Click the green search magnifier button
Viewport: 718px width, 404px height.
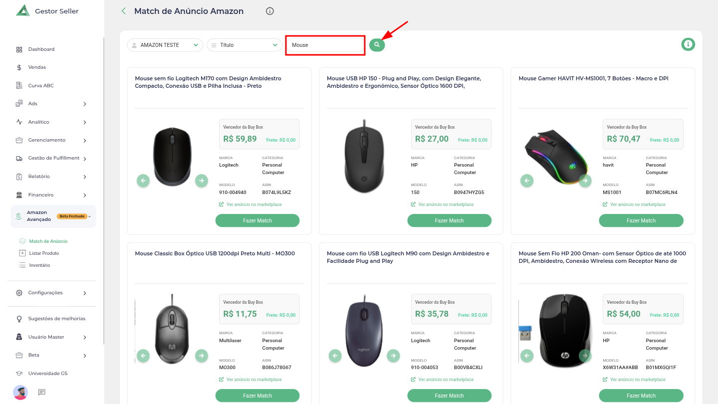(x=377, y=45)
